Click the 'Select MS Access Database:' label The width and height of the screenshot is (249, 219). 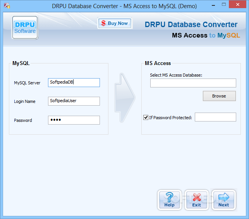pyautogui.click(x=176, y=75)
